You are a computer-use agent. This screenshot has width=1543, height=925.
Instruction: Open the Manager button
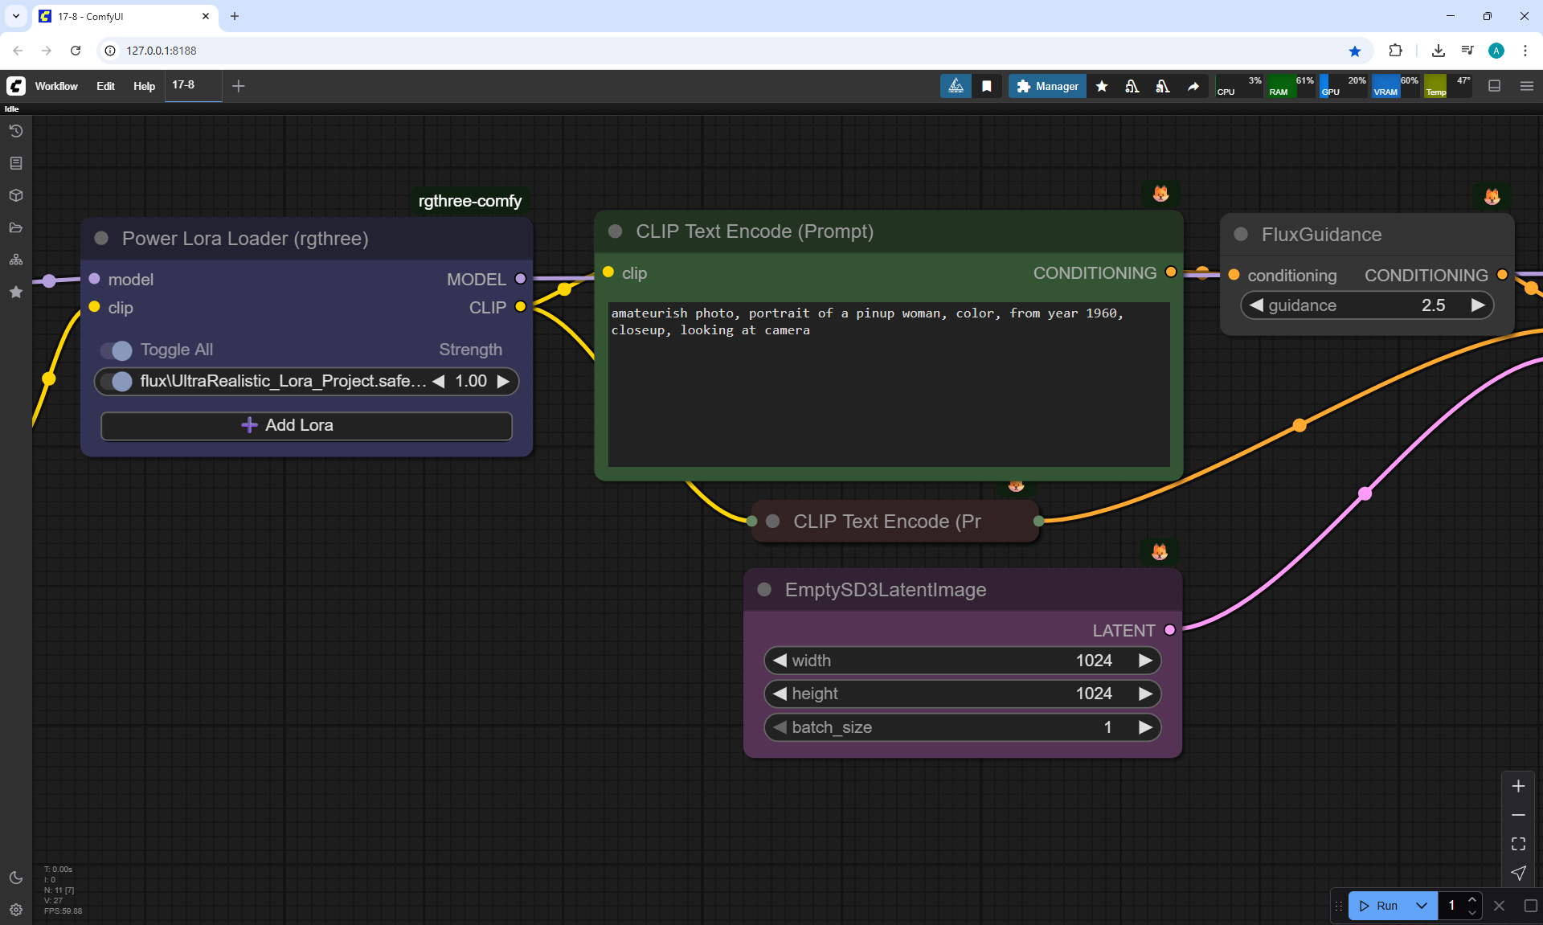1047,86
